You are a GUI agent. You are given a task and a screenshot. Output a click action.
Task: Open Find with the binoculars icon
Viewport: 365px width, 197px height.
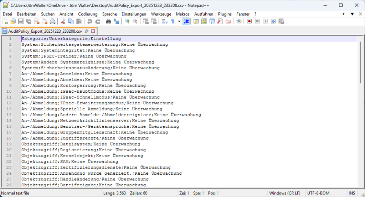(108, 22)
